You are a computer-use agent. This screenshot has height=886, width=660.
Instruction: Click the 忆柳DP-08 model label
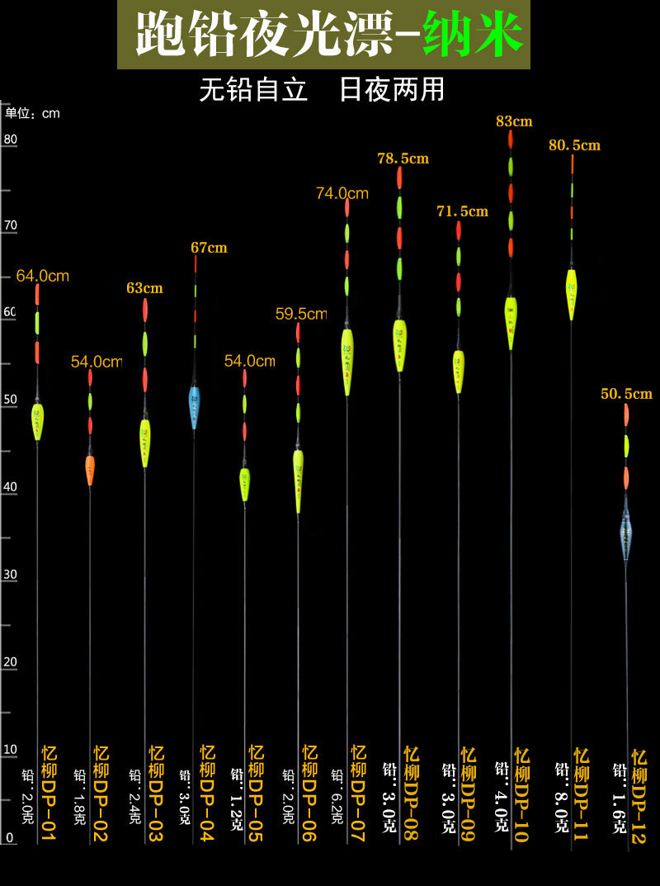coord(411,793)
